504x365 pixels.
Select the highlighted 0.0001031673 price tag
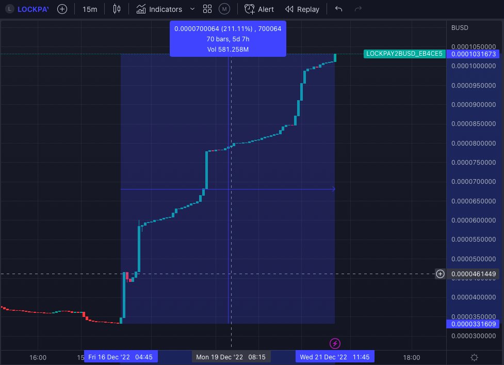475,54
